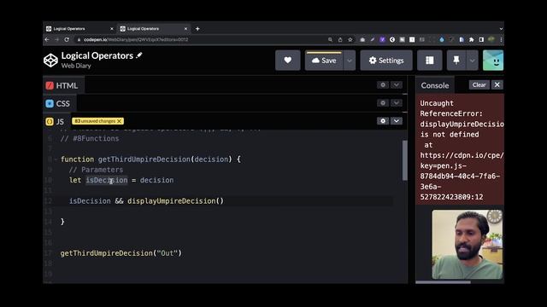Reload the page with the refresh icon
This screenshot has height=307, width=547.
[x=67, y=40]
